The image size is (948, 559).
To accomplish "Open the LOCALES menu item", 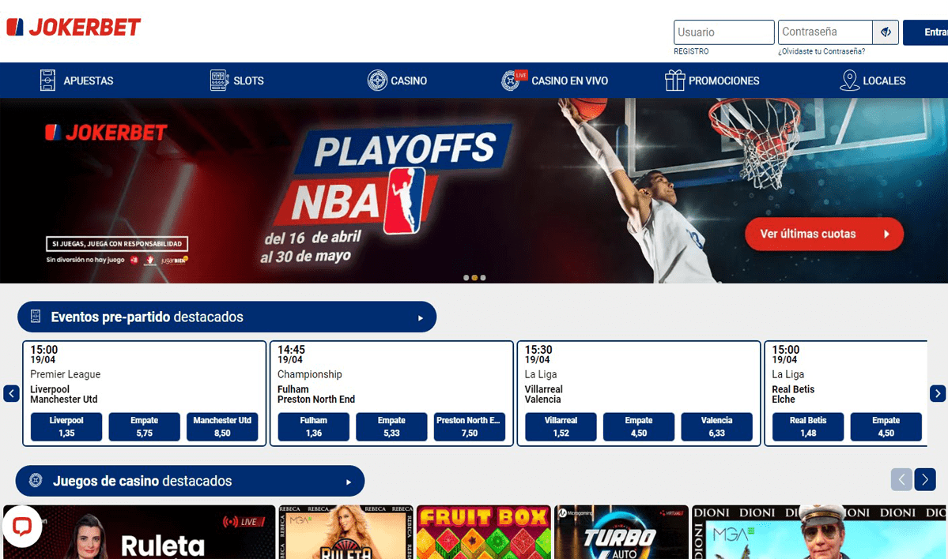I will [884, 81].
